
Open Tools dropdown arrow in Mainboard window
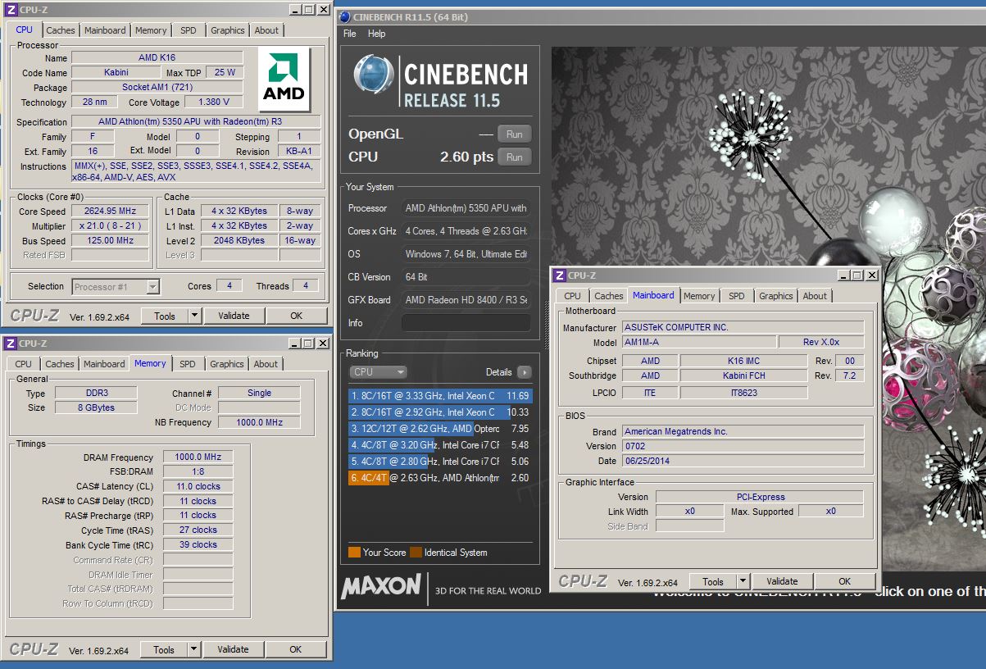click(x=743, y=581)
